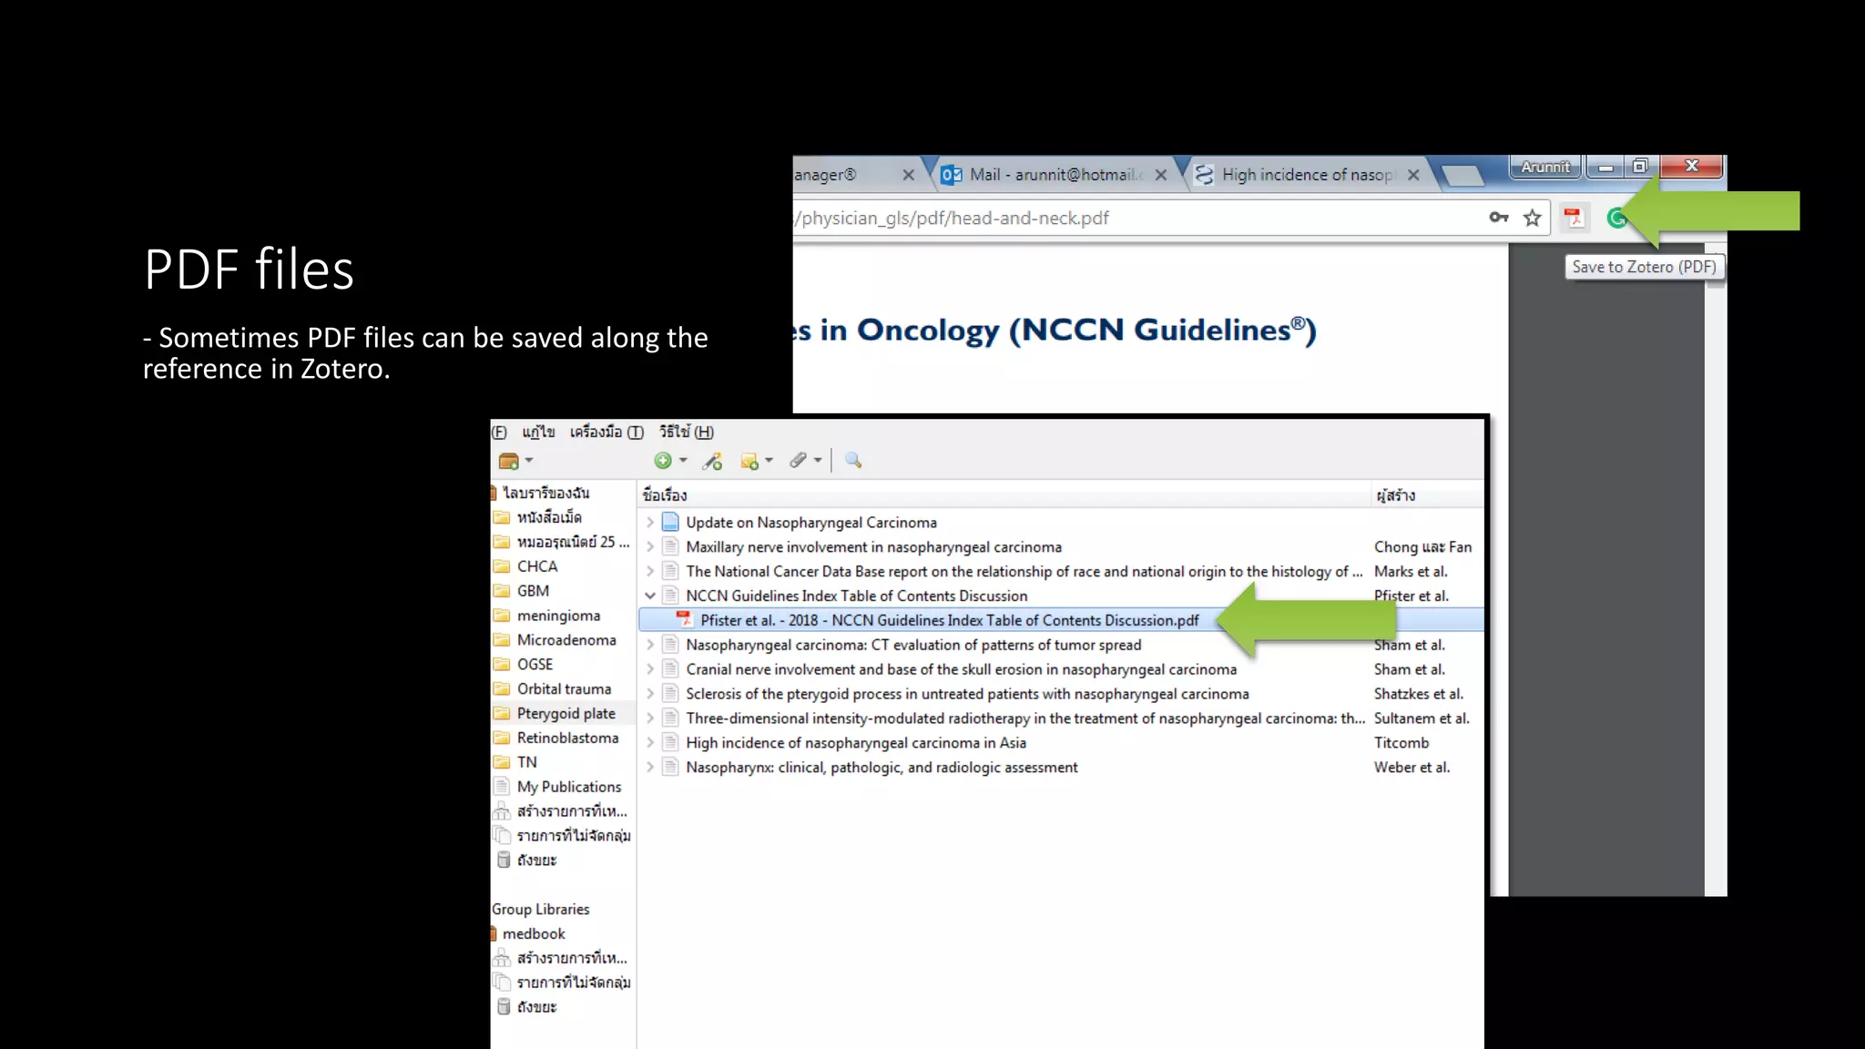This screenshot has width=1865, height=1049.
Task: Select the Pfister et al. 2018 PDF attachment
Action: (949, 620)
